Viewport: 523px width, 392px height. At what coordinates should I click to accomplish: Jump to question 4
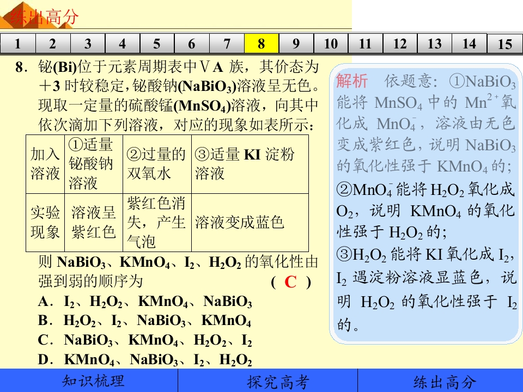123,44
